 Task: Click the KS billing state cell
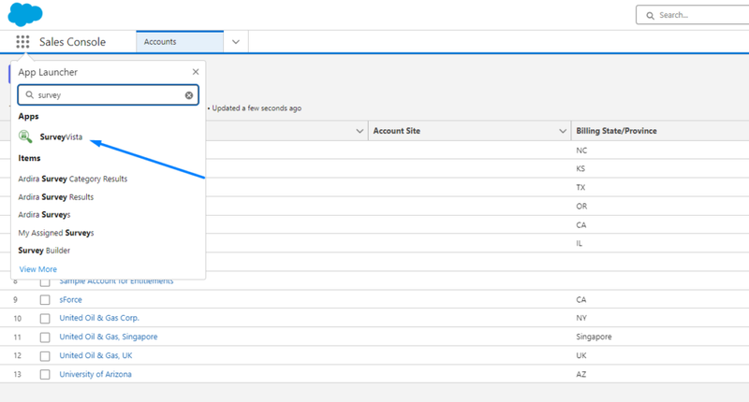click(580, 169)
